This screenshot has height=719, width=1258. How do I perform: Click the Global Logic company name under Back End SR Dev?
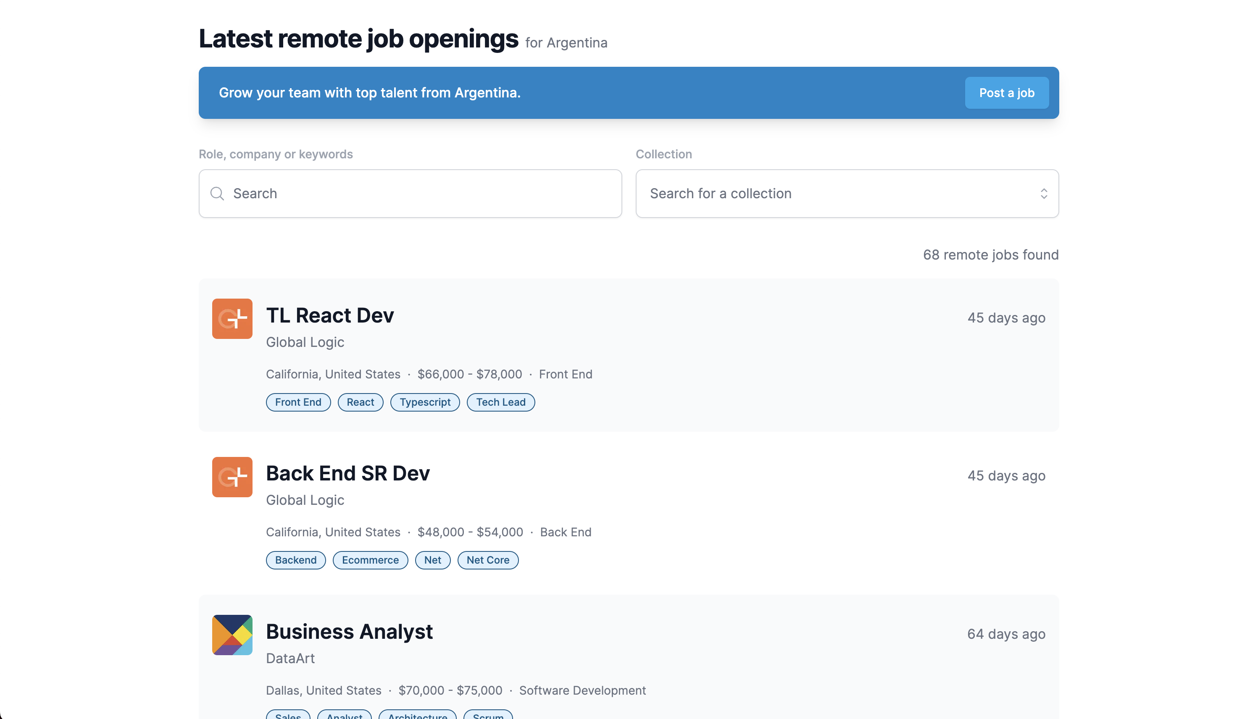coord(305,500)
